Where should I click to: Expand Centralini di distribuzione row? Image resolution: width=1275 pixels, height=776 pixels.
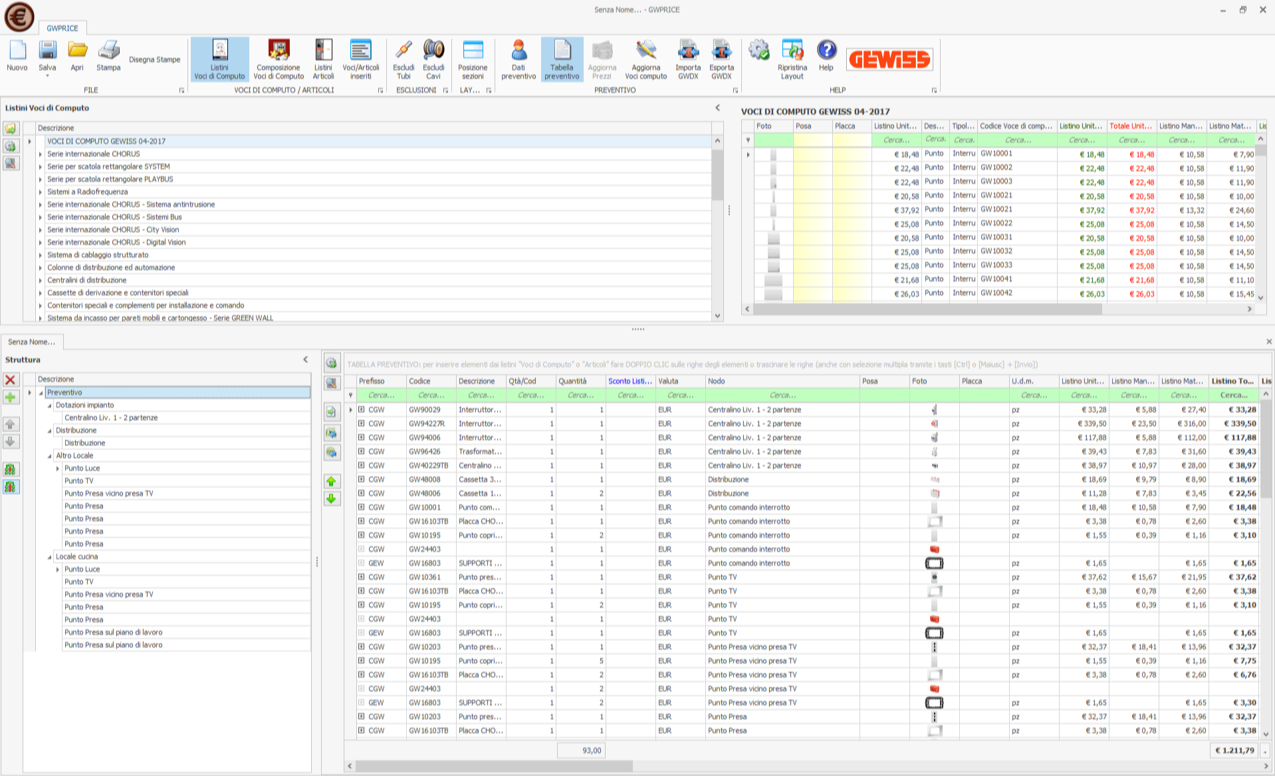(x=41, y=280)
